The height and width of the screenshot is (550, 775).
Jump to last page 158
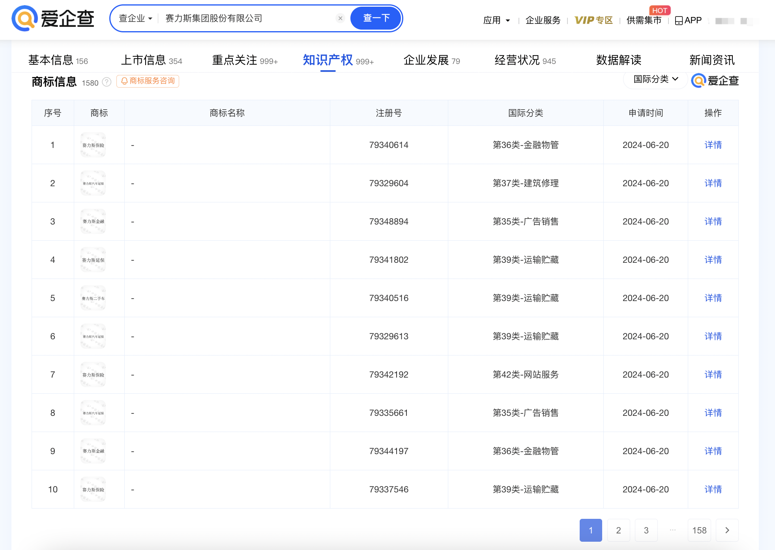click(699, 530)
